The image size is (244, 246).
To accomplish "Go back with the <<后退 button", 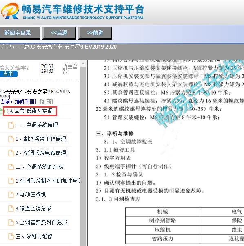I will [x=59, y=33].
